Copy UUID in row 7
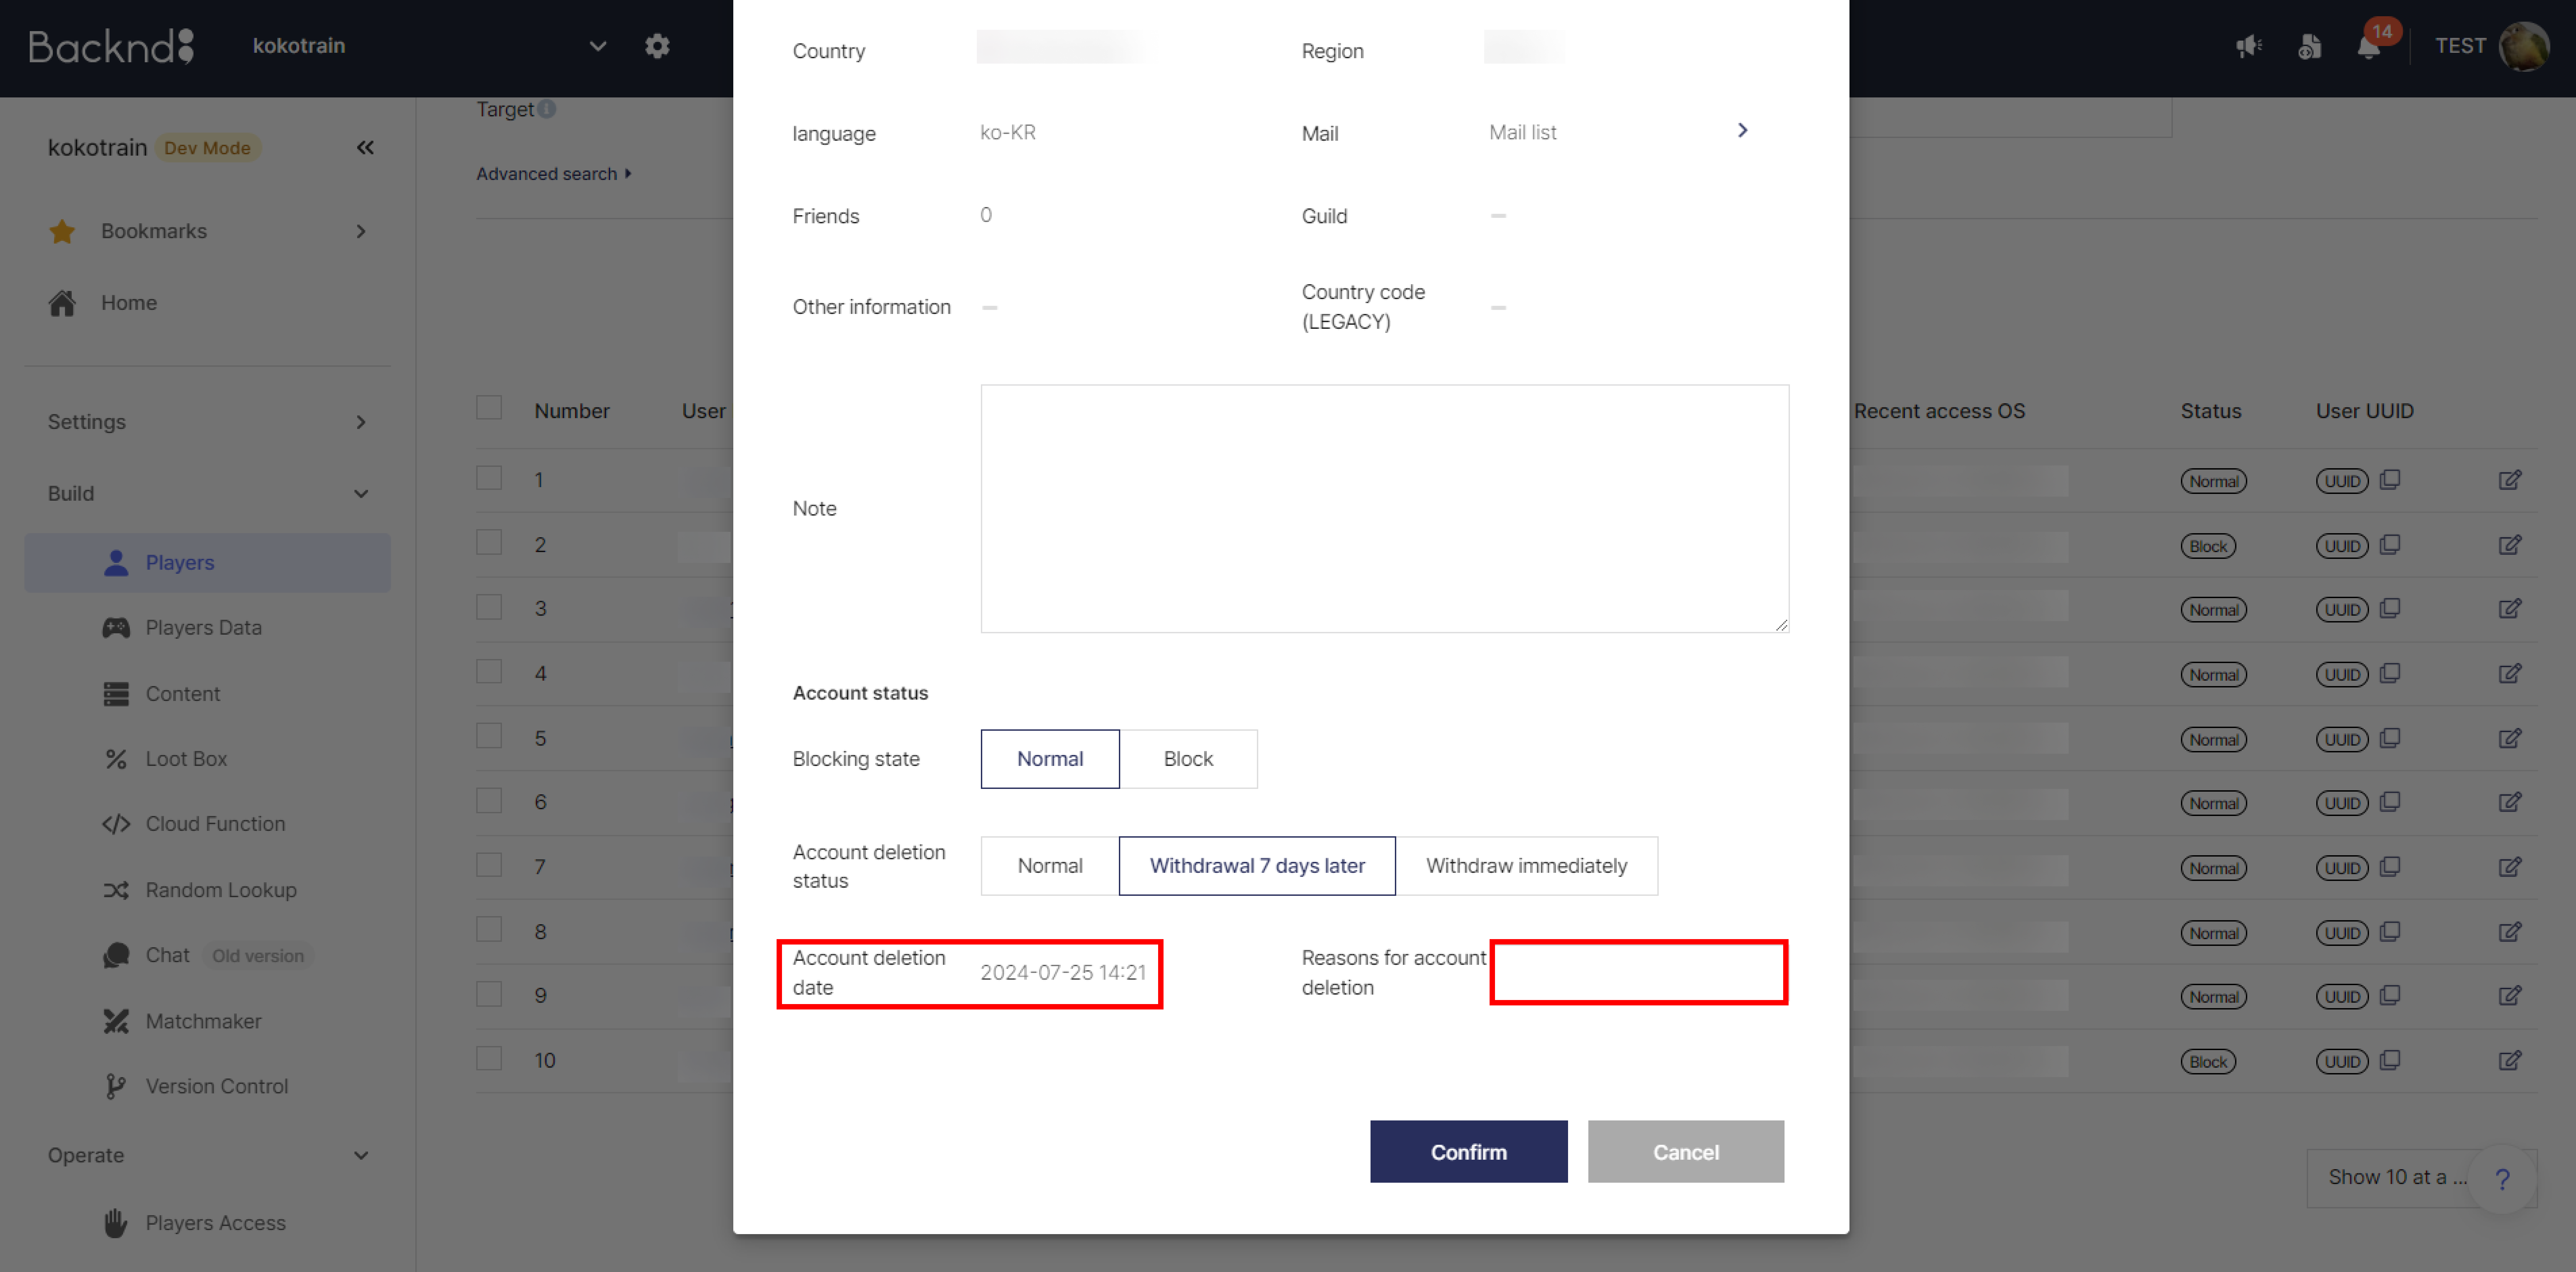This screenshot has height=1272, width=2576. 2390,867
